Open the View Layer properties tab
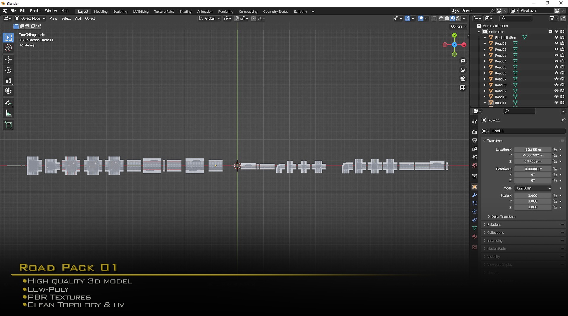This screenshot has height=316, width=568. tap(475, 149)
